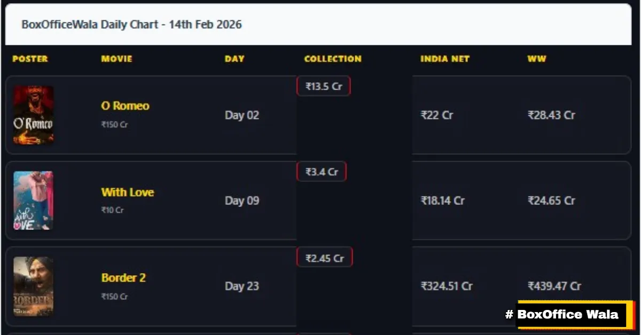Click the INDIA NET column header
Image resolution: width=641 pixels, height=335 pixels.
445,59
